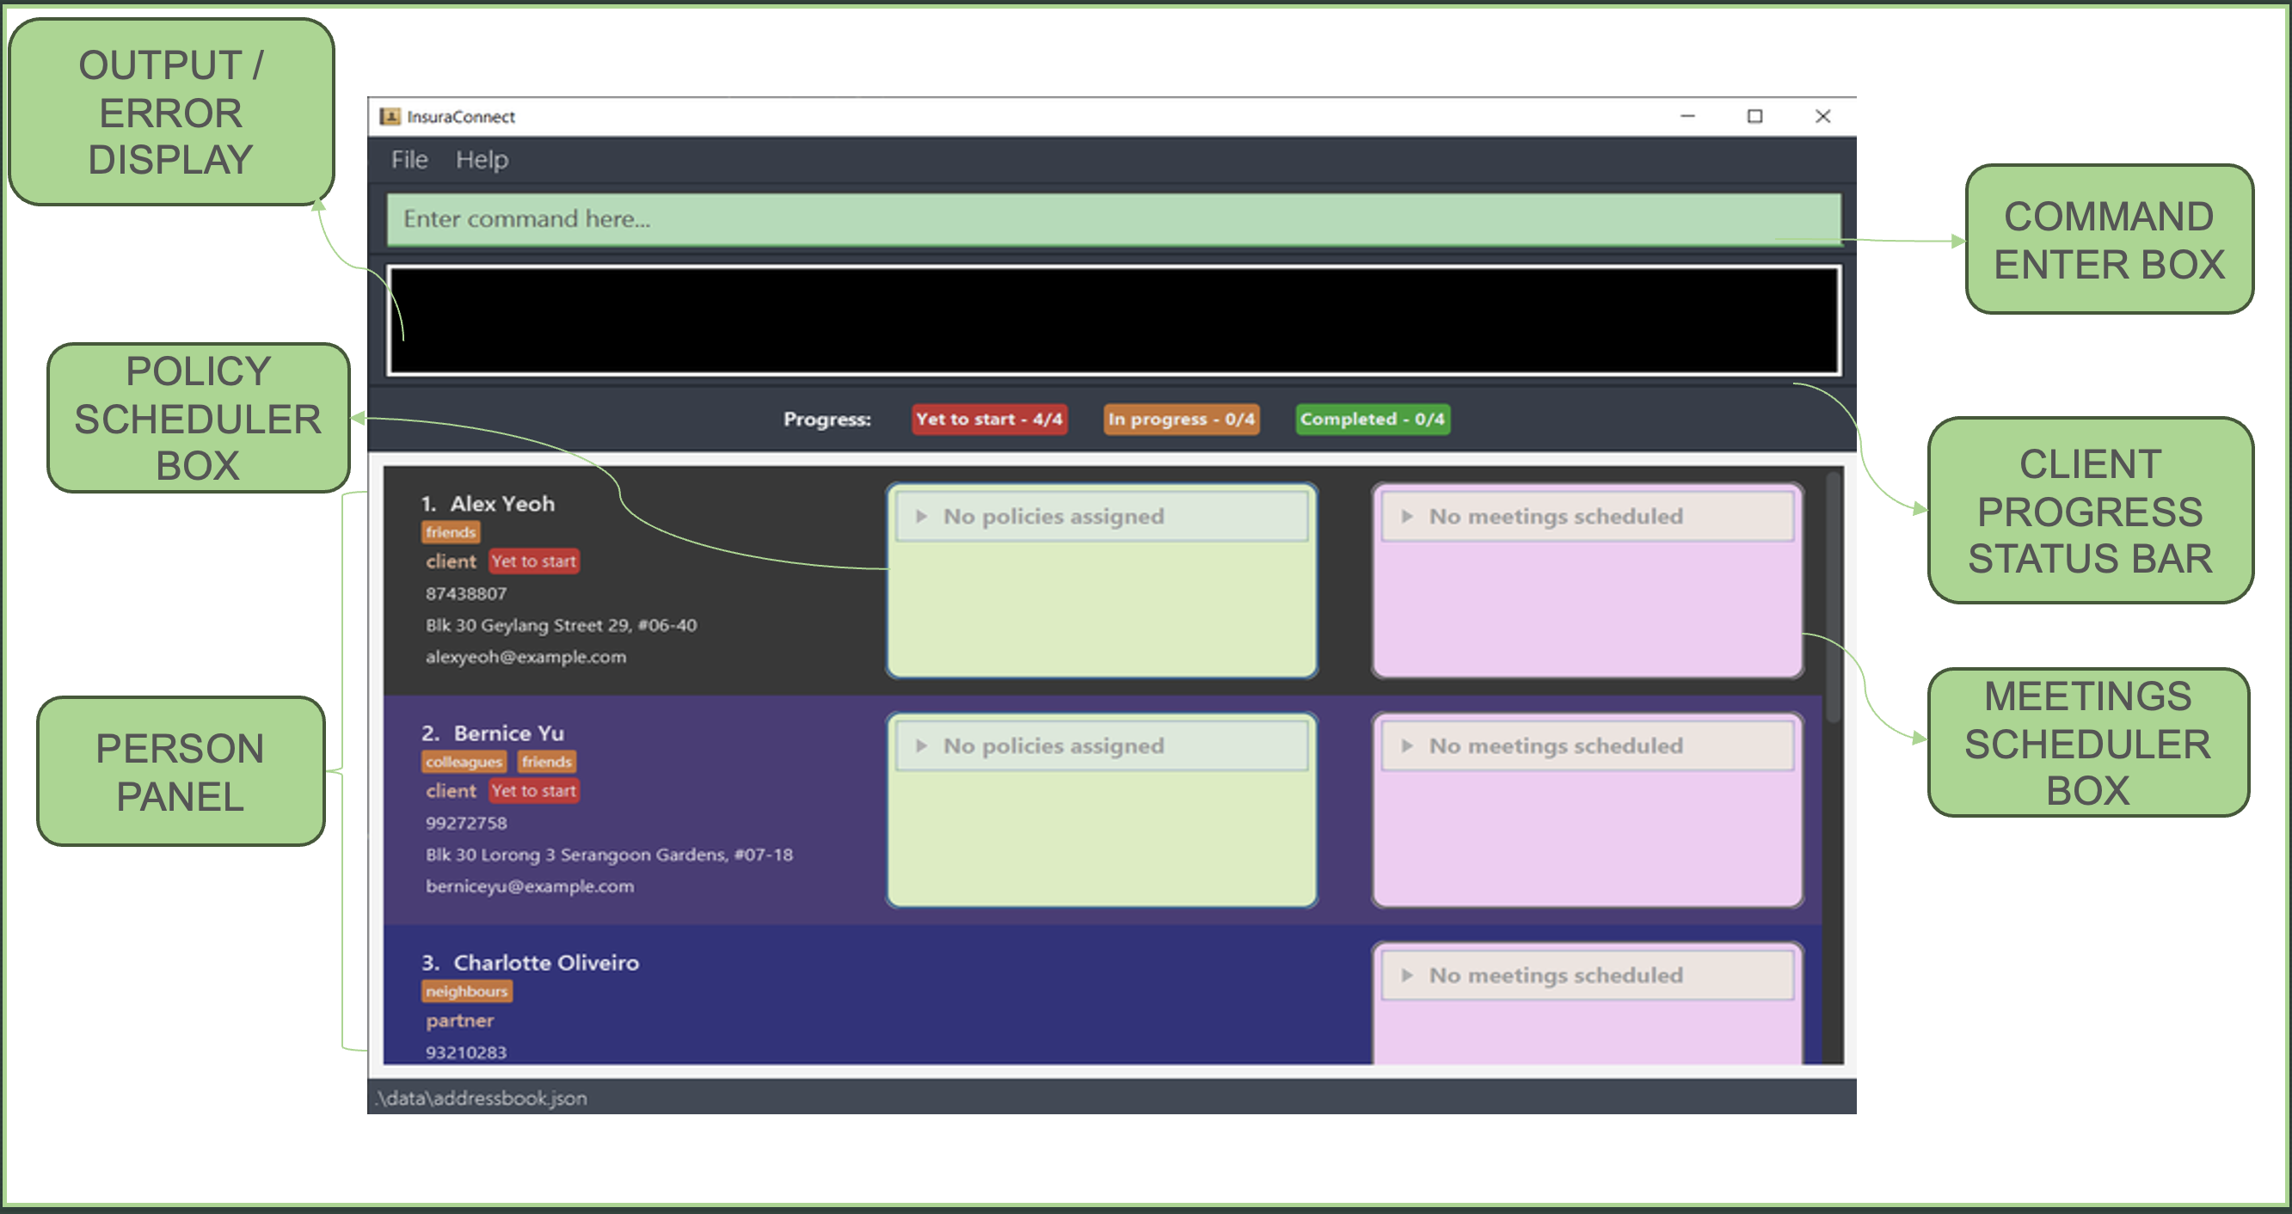Screen dimensions: 2292x1214
Task: Click Alex Yeoh's 'Yet to start' status label
Action: pyautogui.click(x=534, y=562)
